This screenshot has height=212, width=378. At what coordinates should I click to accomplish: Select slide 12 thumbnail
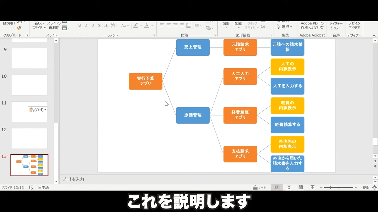tap(29, 138)
